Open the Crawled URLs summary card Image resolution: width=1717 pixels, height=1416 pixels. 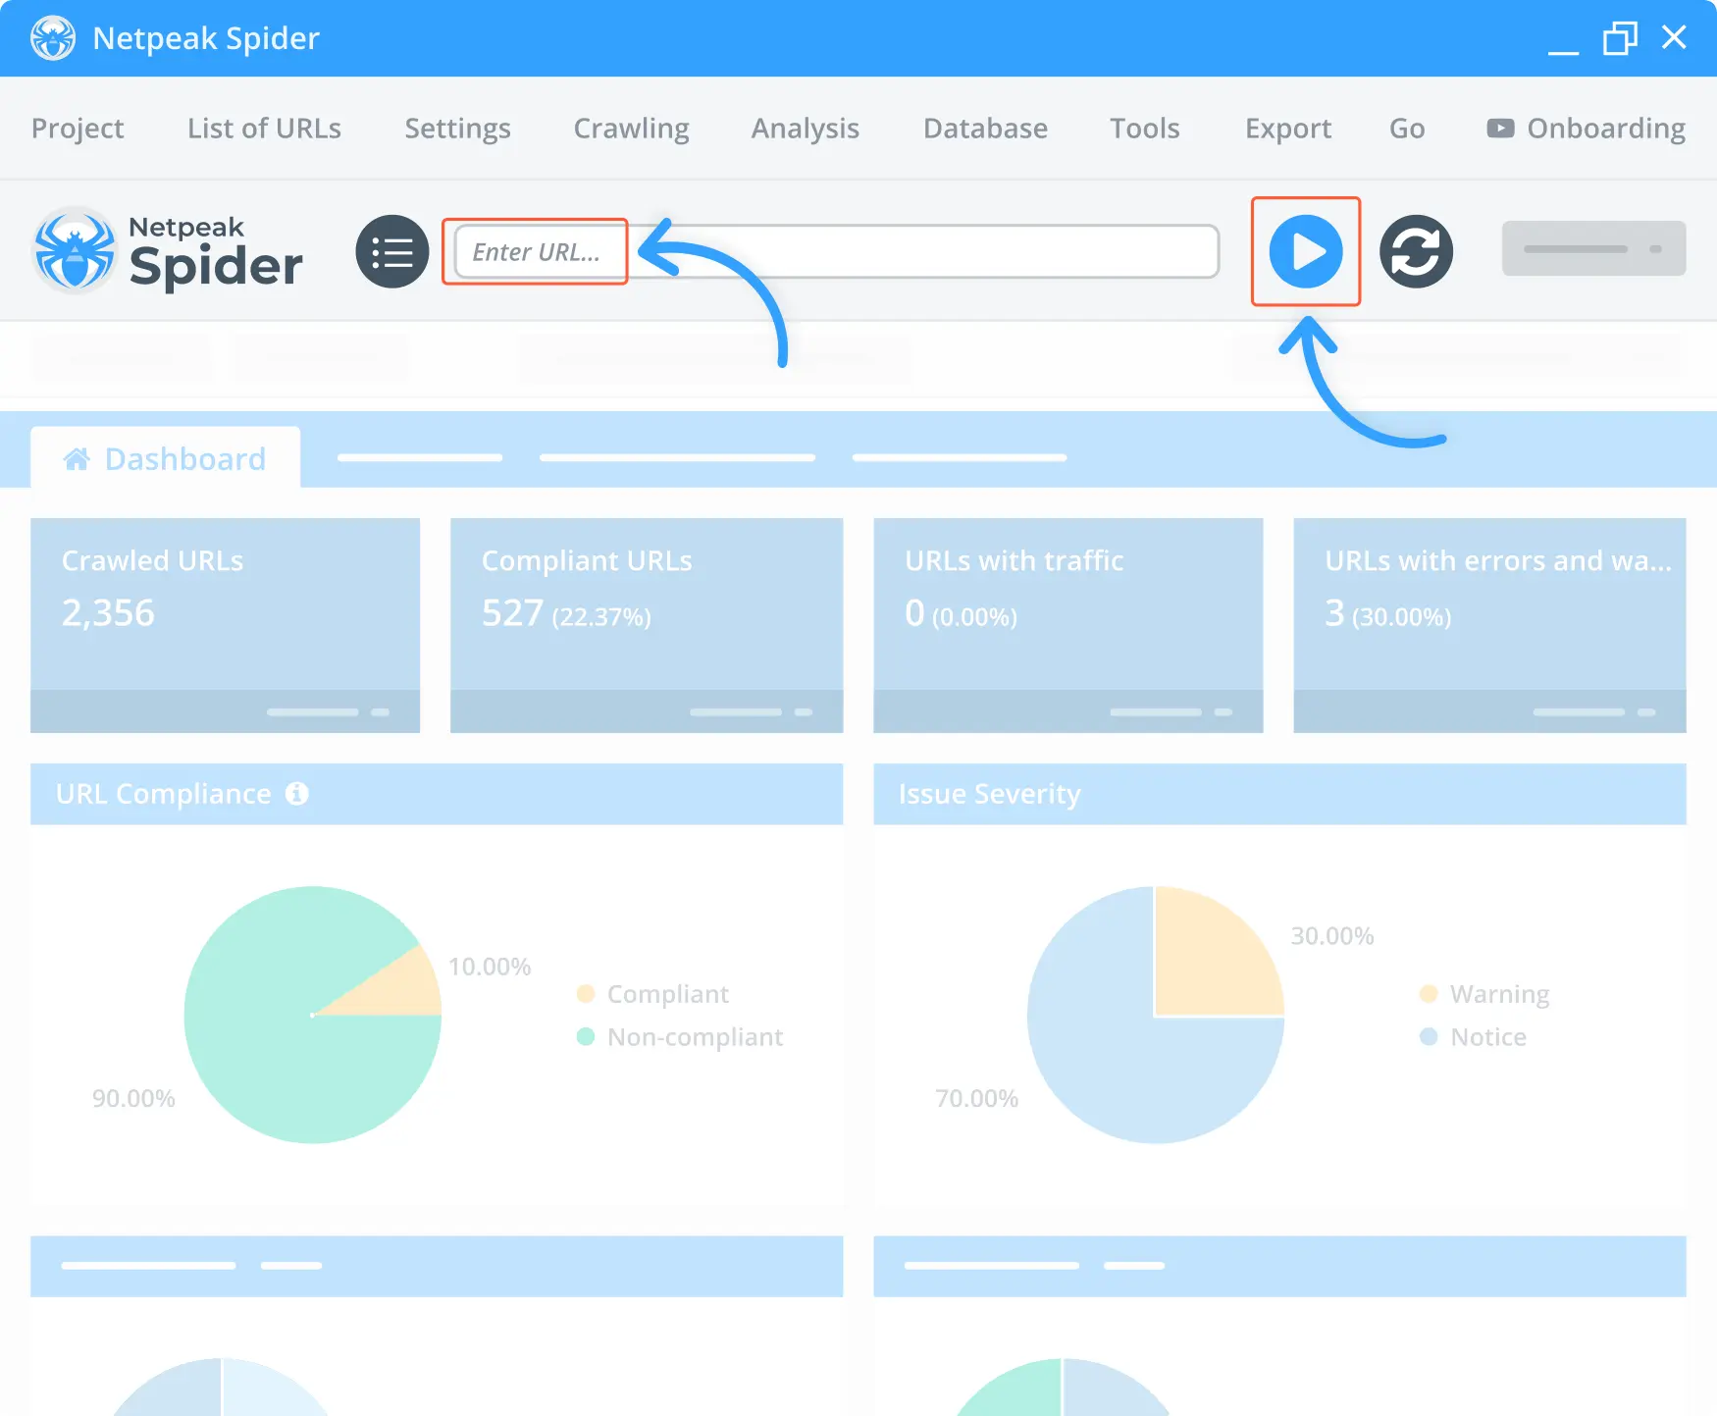click(x=225, y=625)
